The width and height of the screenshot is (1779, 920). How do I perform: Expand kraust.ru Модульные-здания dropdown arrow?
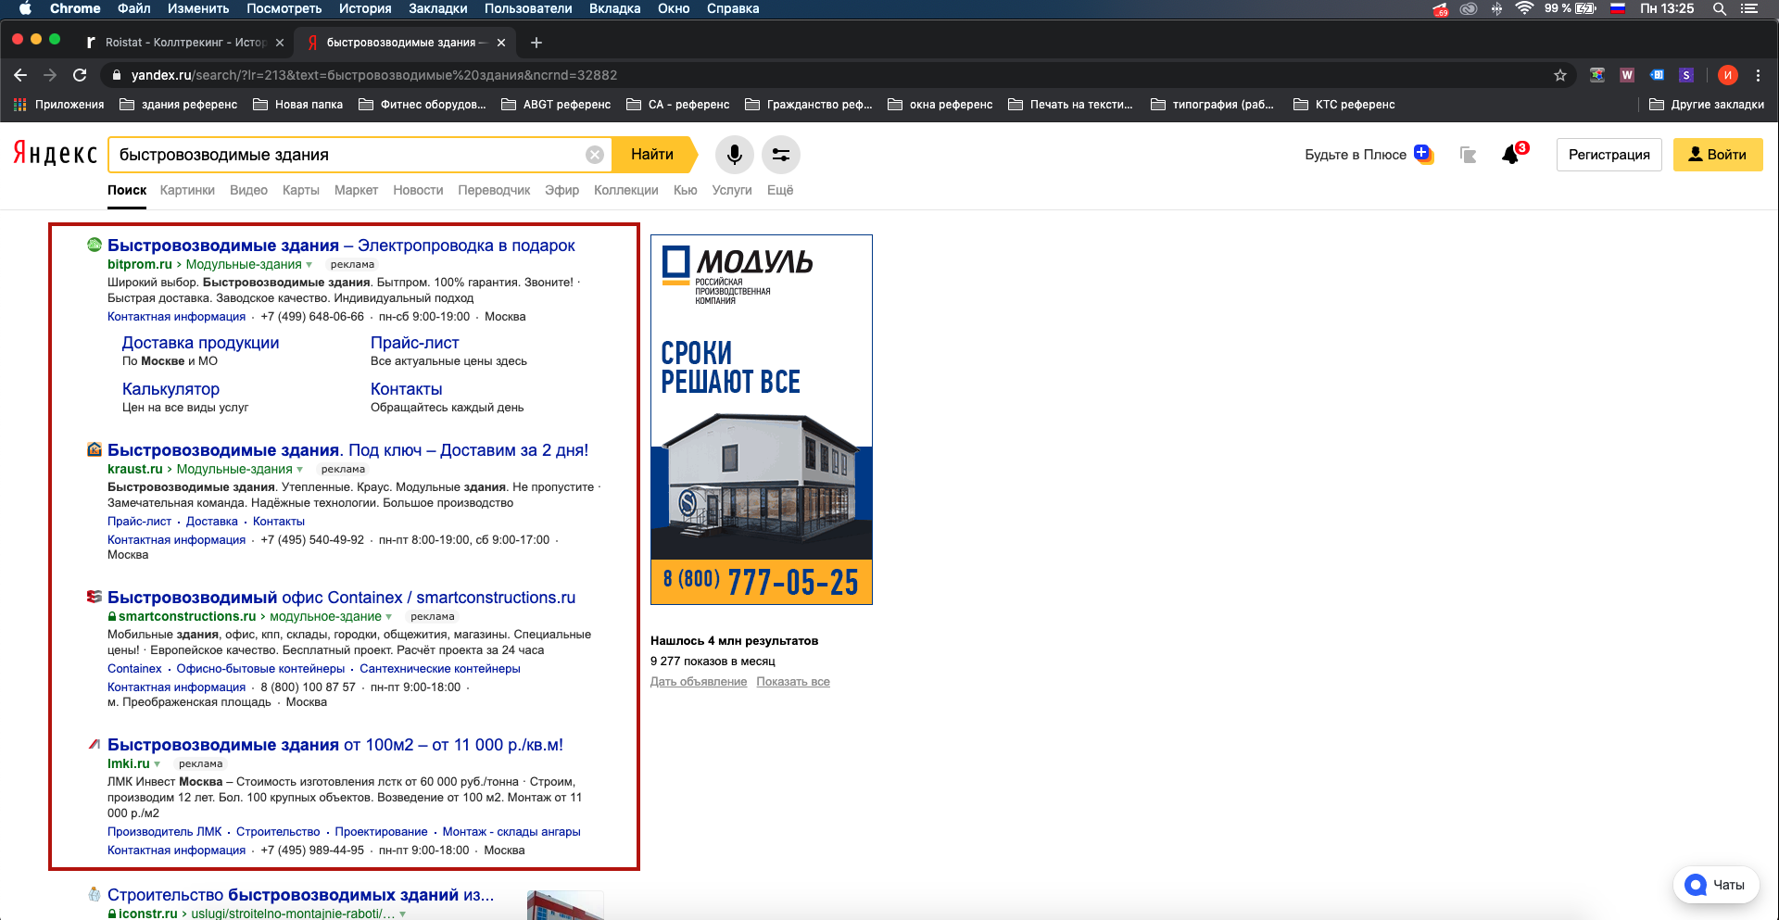click(x=300, y=470)
